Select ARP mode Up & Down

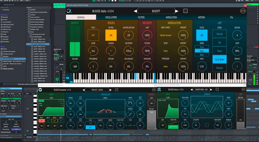(x=219, y=59)
